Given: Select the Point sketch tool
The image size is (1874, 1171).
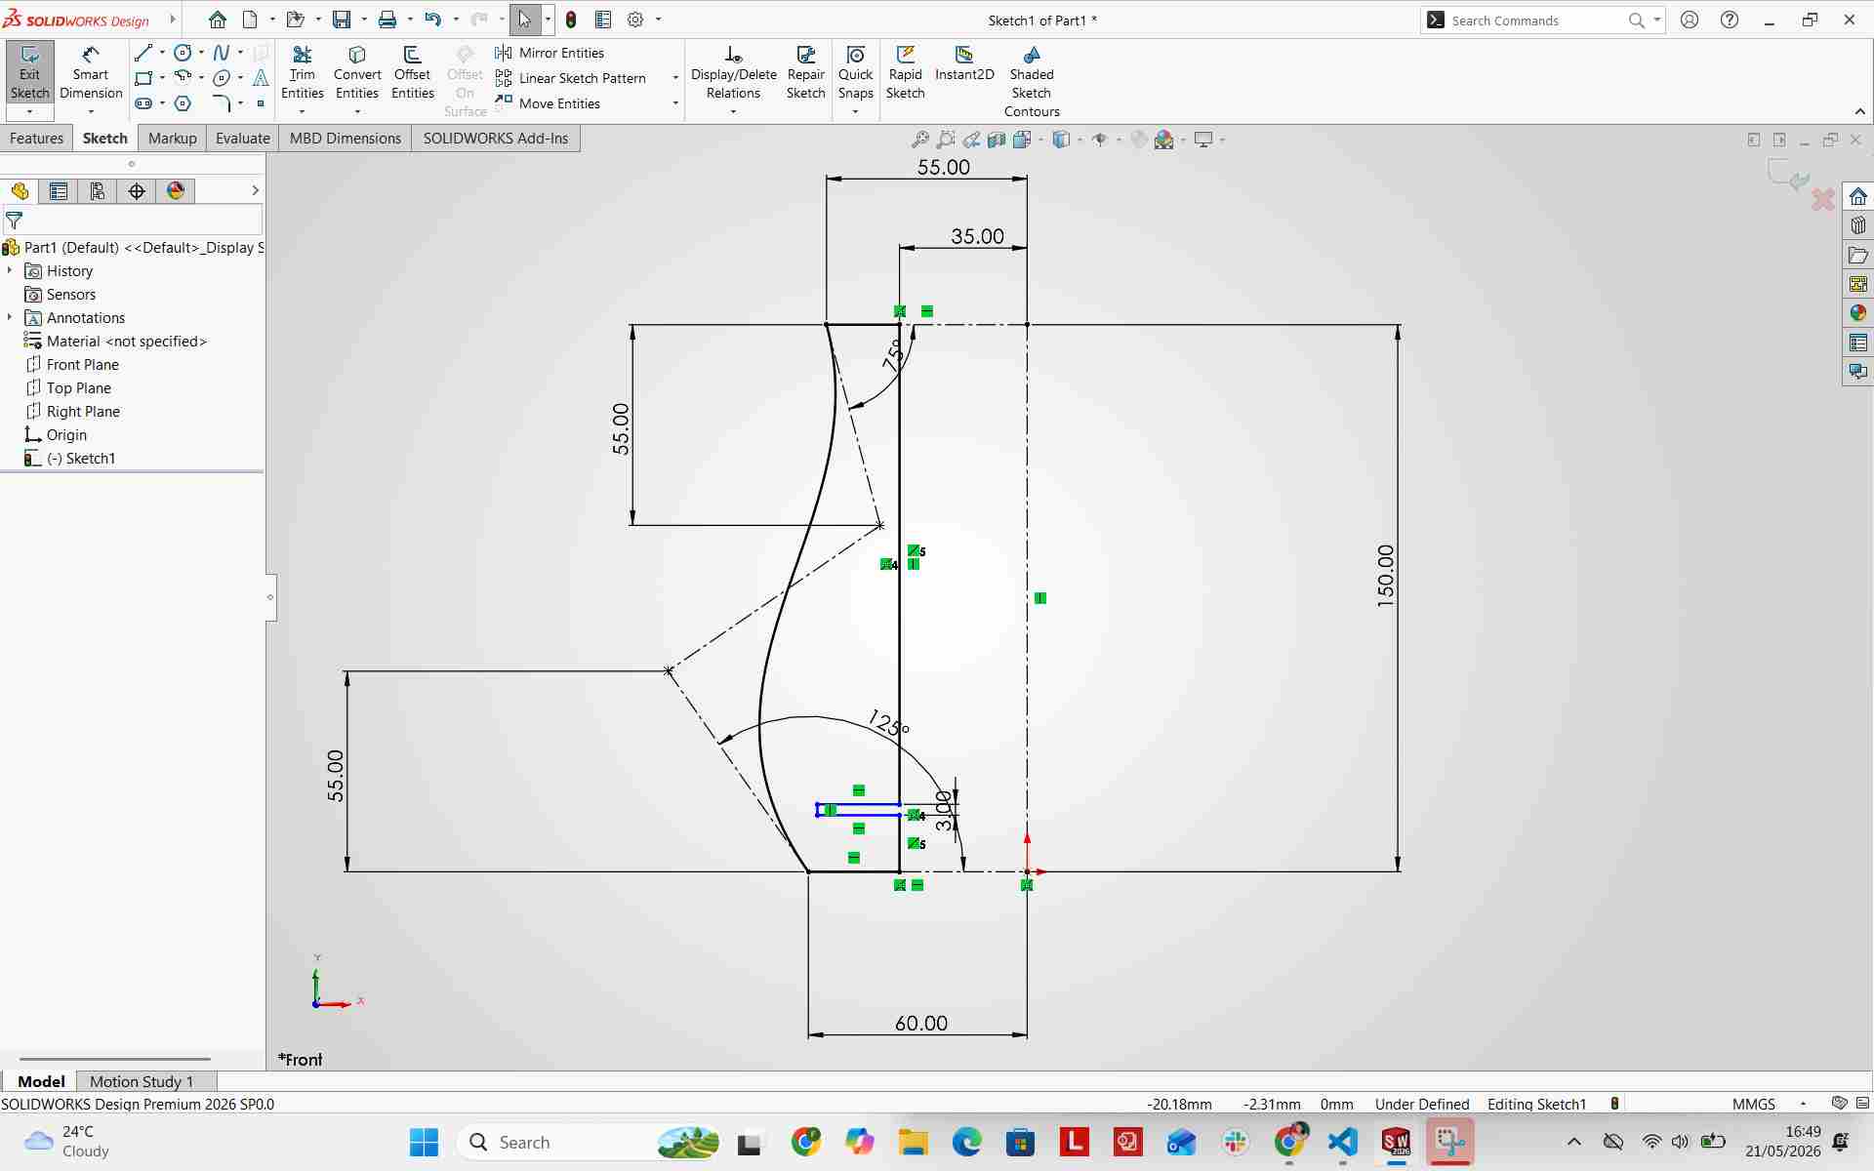Looking at the screenshot, I should (x=261, y=103).
